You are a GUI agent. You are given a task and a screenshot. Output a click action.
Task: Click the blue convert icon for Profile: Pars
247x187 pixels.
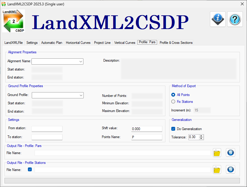tap(230, 153)
